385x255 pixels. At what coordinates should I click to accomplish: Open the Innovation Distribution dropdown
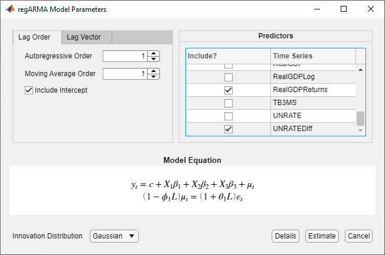point(114,236)
